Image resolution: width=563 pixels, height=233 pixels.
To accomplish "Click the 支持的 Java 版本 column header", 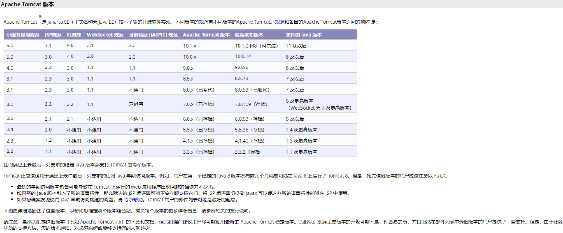I will point(304,35).
